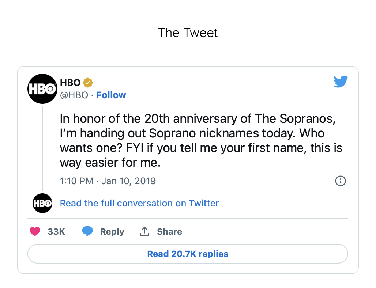376x288 pixels.
Task: Like the tweet with the heart icon
Action: [x=35, y=231]
